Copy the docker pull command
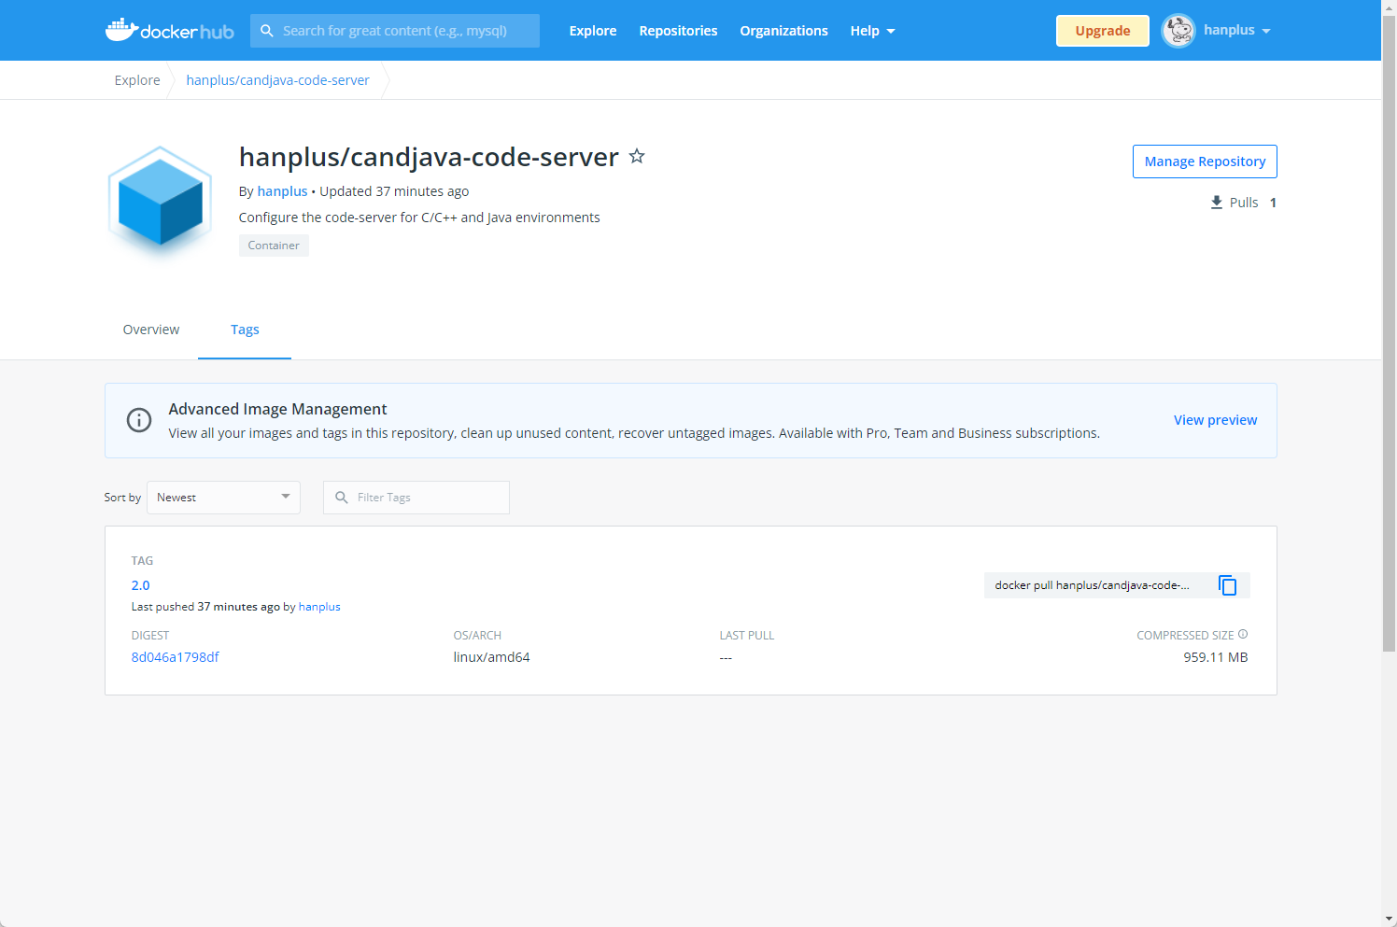 click(1227, 585)
